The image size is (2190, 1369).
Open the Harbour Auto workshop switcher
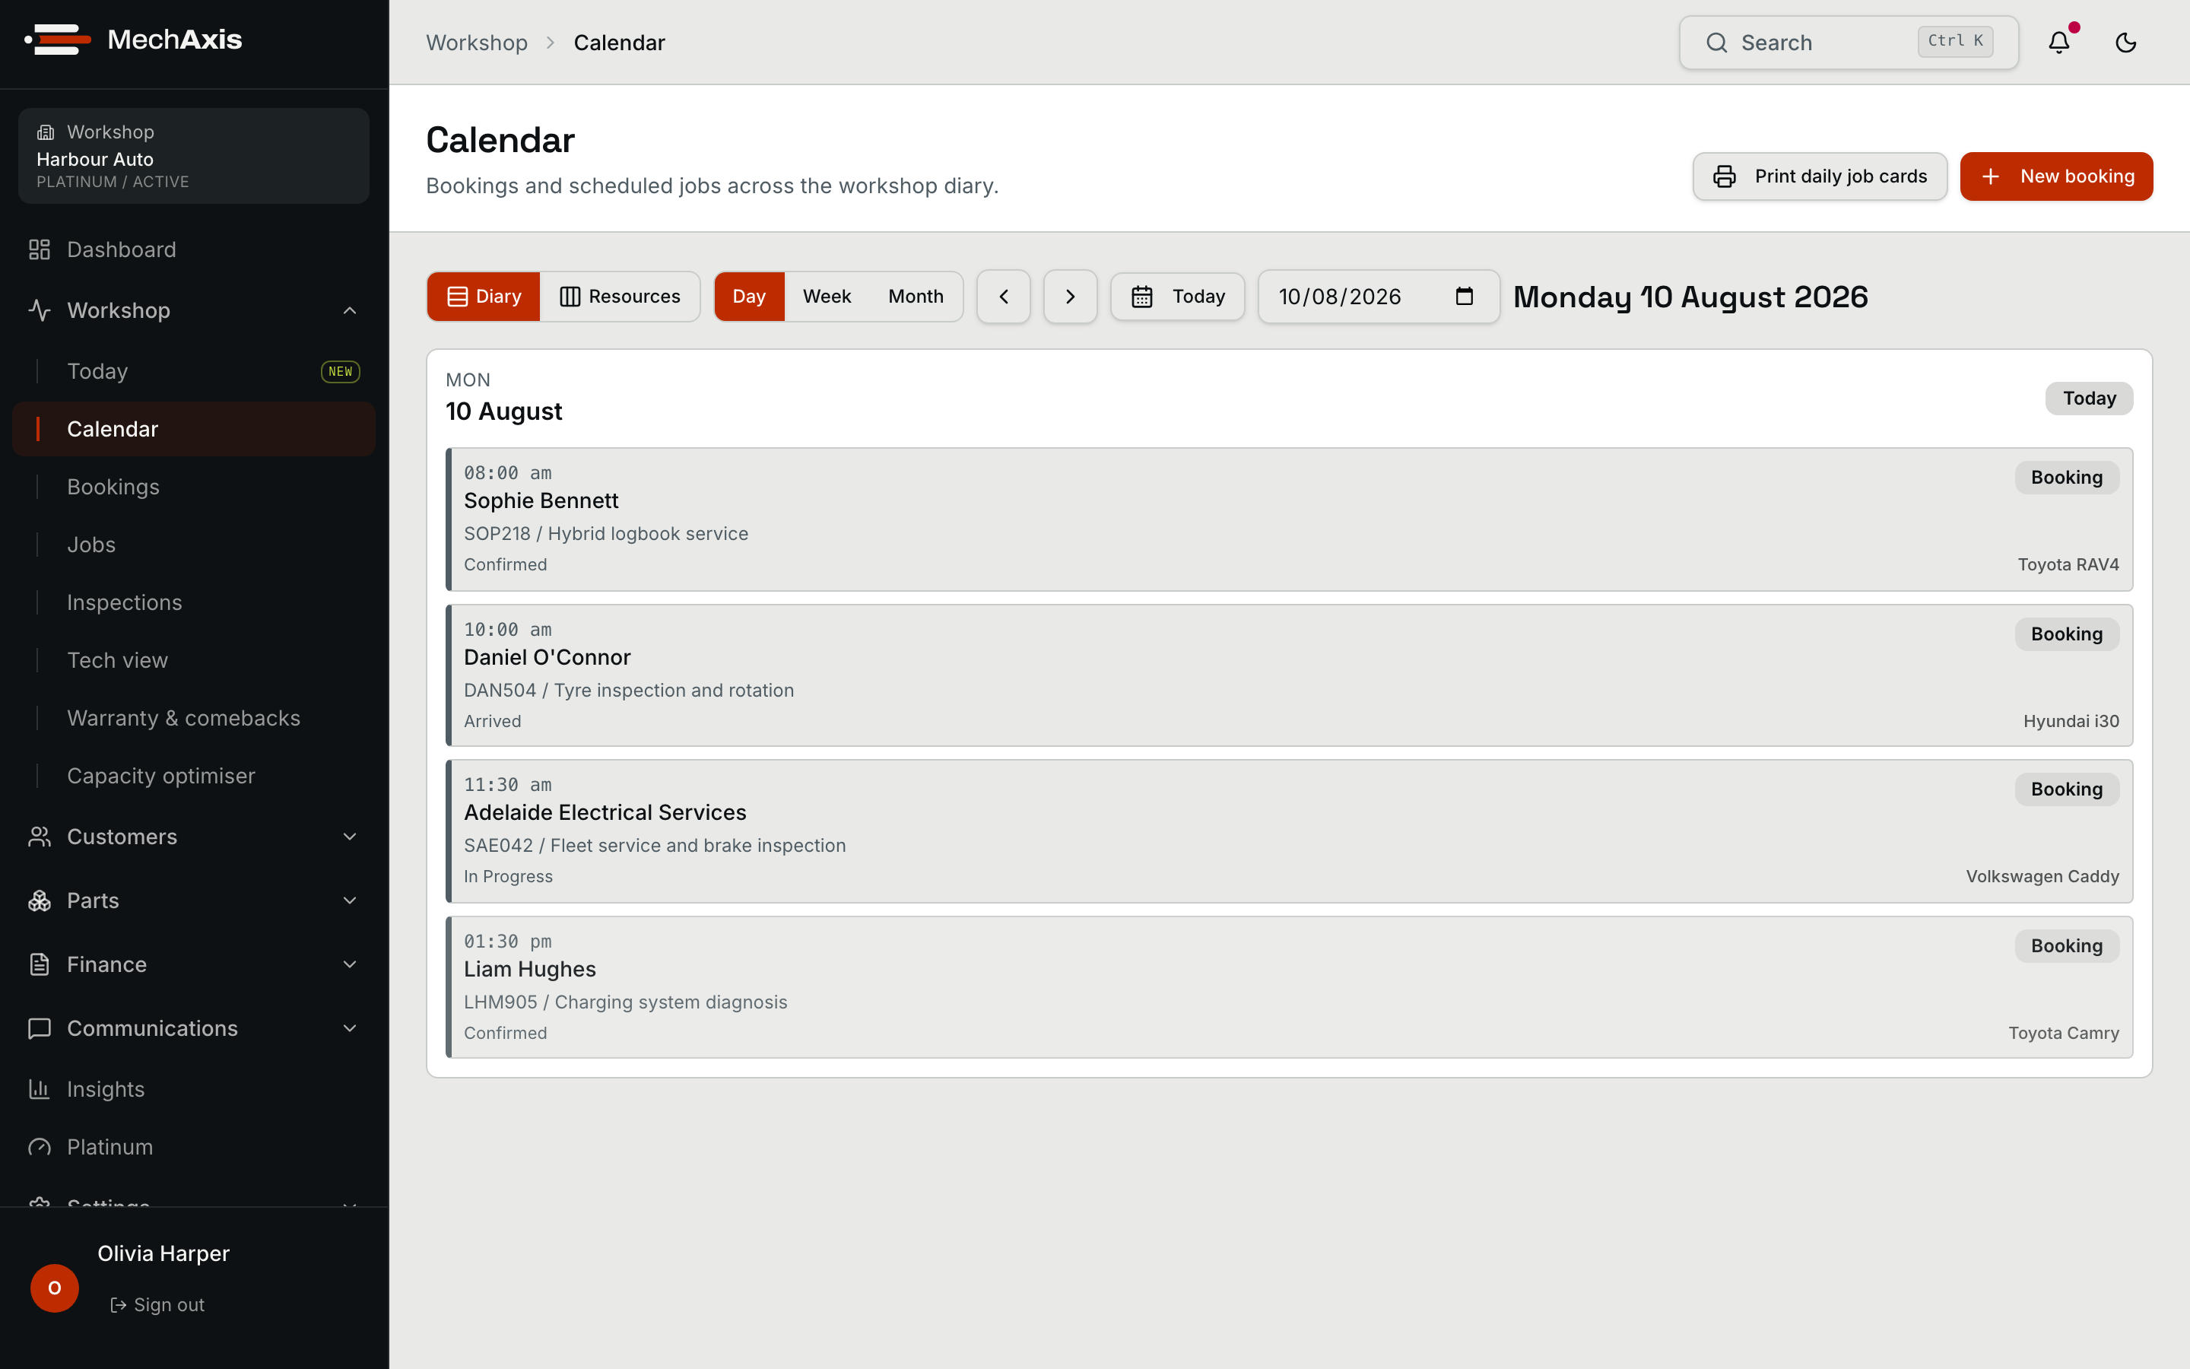pos(194,156)
